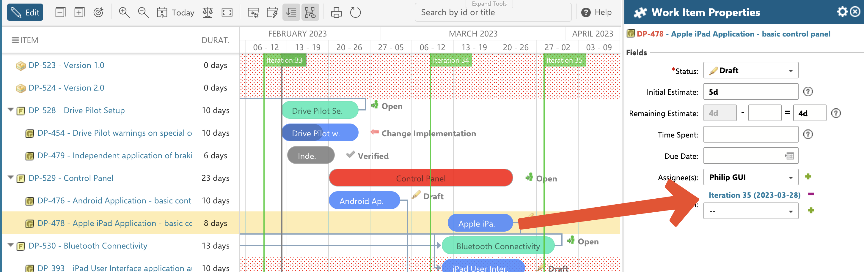864x272 pixels.
Task: Click the blue Drive Pilot w. bar
Action: 320,133
